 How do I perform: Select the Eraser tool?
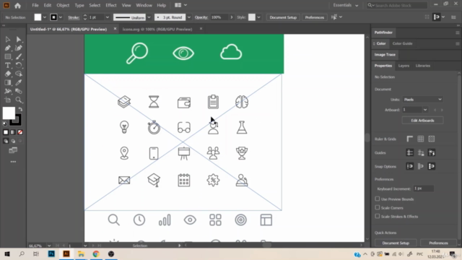coord(8,74)
